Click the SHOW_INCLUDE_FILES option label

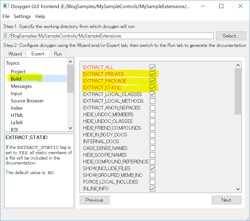click(x=106, y=168)
